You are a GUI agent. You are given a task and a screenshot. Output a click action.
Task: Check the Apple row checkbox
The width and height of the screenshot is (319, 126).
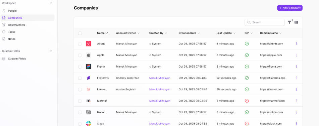pos(80,55)
